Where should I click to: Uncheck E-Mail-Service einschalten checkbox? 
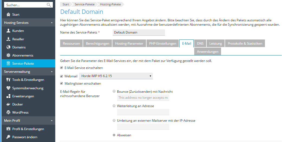61,68
